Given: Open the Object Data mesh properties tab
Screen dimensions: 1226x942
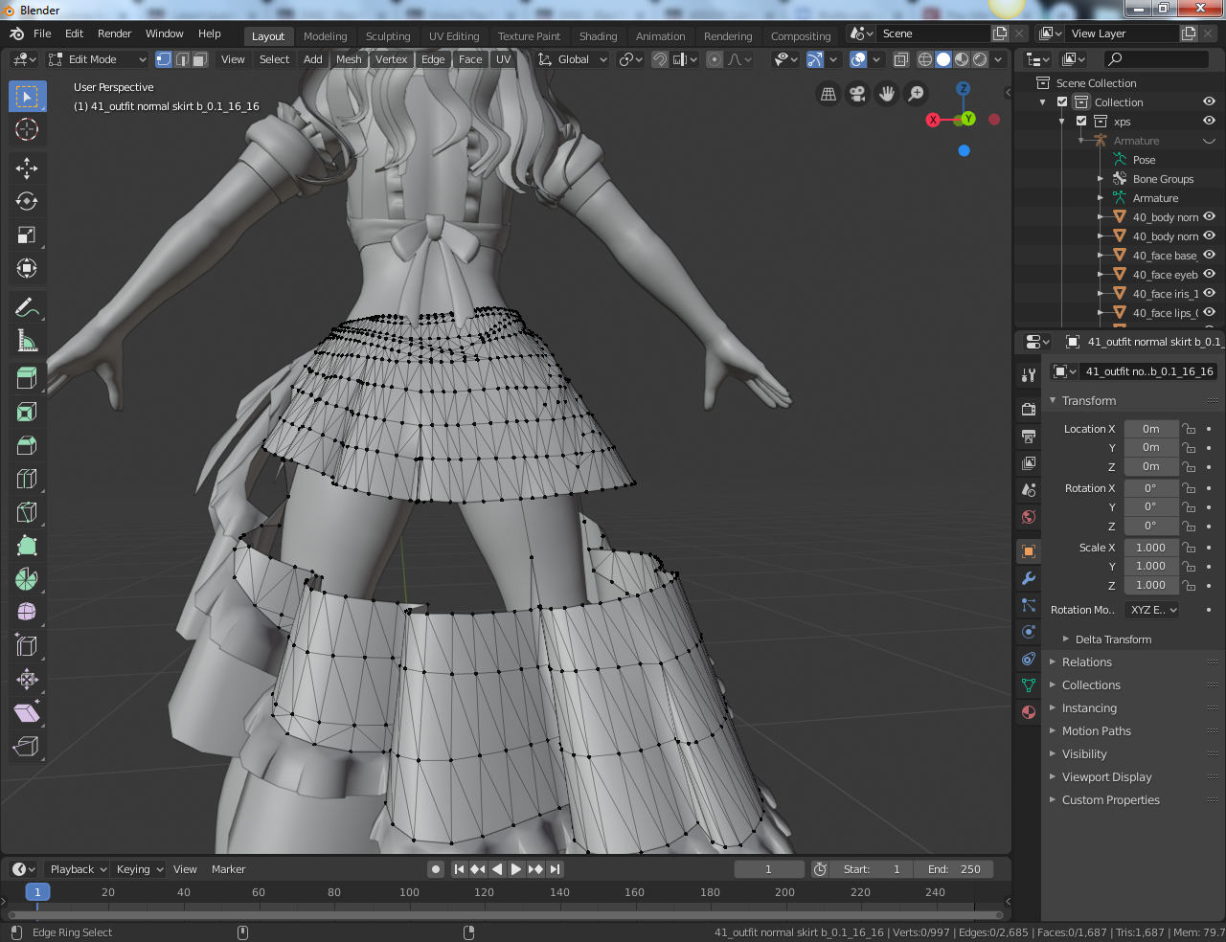Looking at the screenshot, I should [x=1029, y=685].
